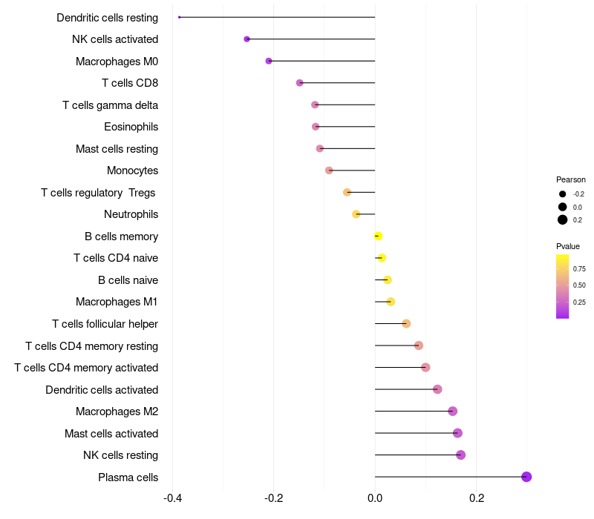Click the T cells follicular helper label
The height and width of the screenshot is (519, 594).
pyautogui.click(x=105, y=324)
